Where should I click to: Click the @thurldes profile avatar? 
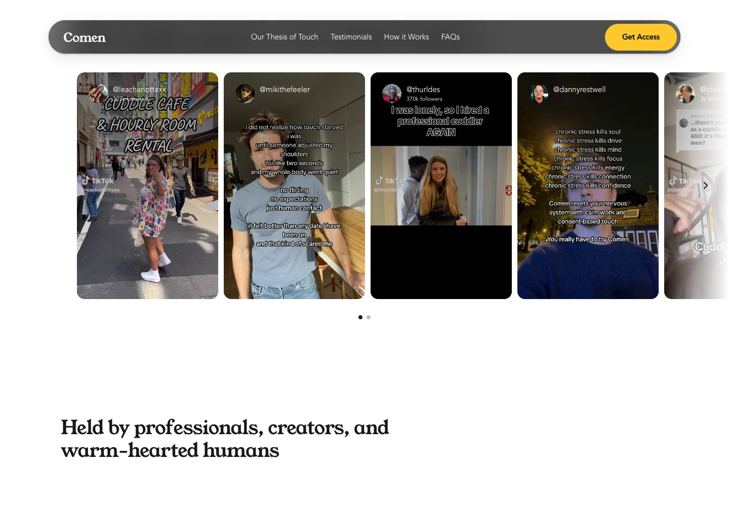(x=392, y=94)
